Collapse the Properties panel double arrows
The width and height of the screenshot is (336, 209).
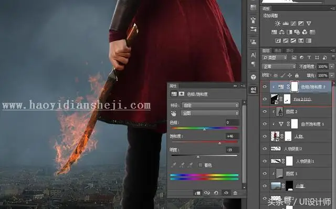[x=235, y=86]
